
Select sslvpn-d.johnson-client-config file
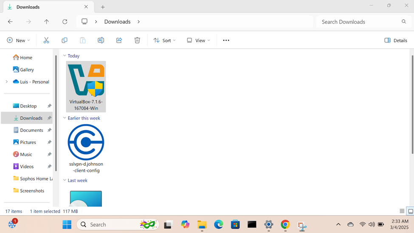(86, 149)
